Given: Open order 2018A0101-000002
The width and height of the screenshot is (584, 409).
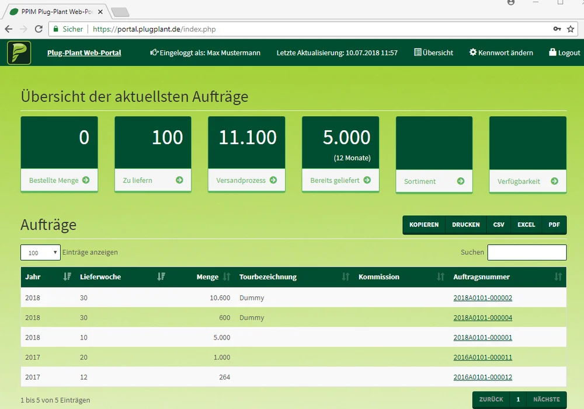Looking at the screenshot, I should click(483, 298).
